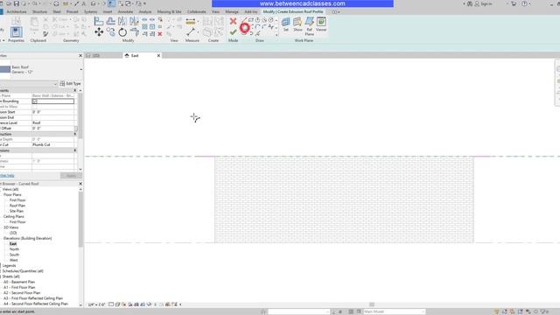The width and height of the screenshot is (560, 315).
Task: Select the Rotate tool
Action: (122, 32)
